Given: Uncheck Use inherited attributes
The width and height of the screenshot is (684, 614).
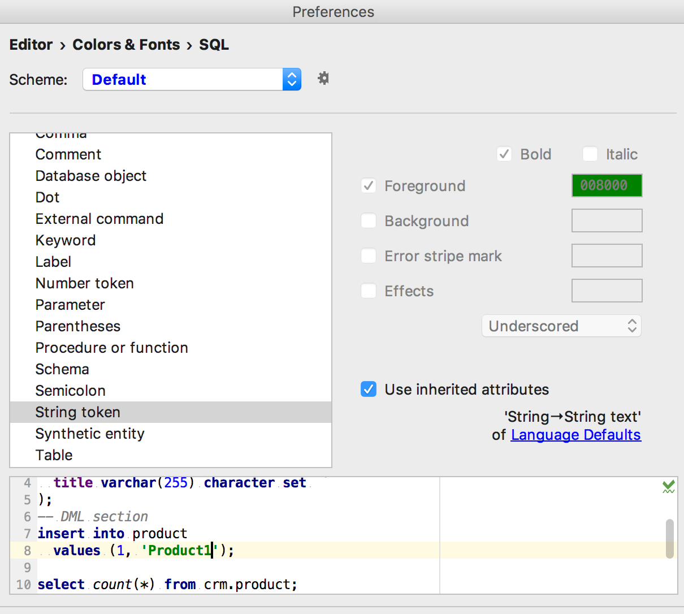Looking at the screenshot, I should coord(369,390).
